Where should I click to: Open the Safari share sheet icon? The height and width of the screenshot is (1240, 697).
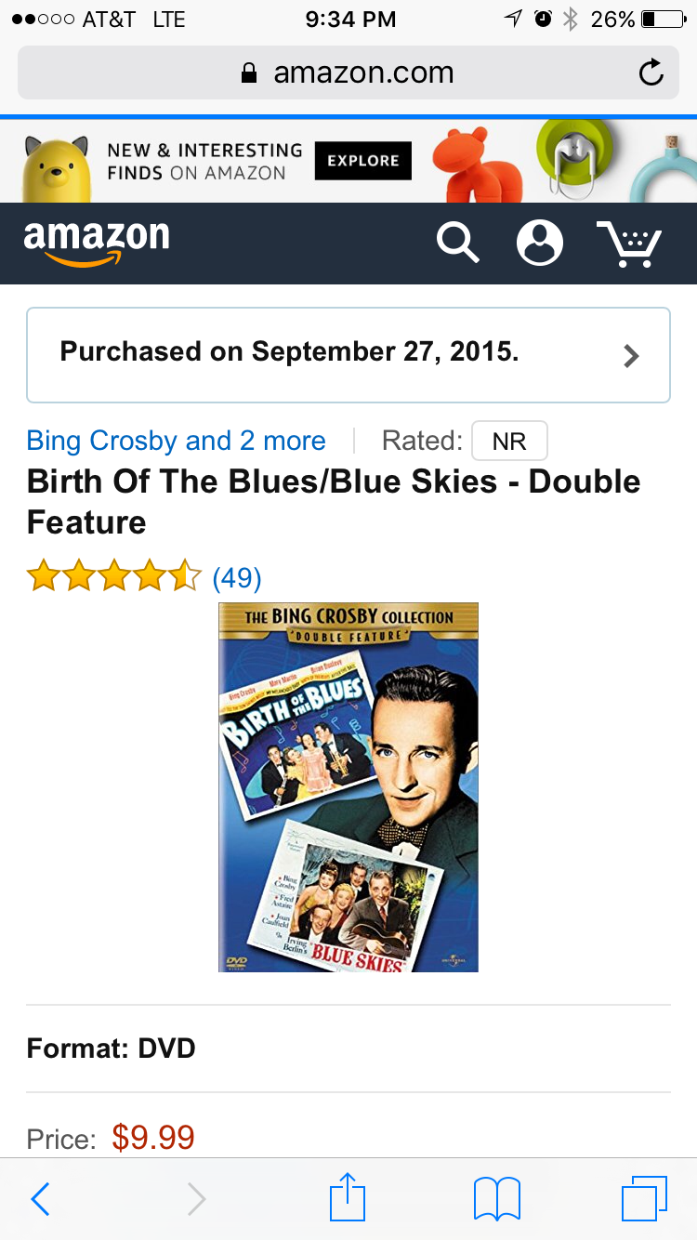(x=348, y=1196)
